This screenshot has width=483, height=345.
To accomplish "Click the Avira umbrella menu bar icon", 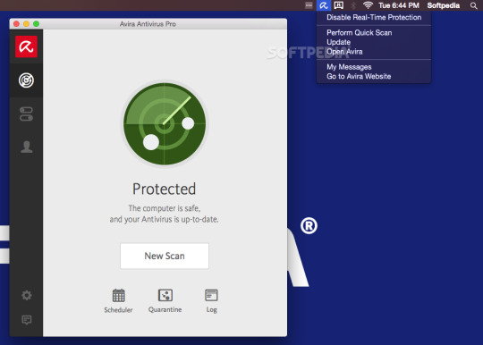I will (x=324, y=5).
